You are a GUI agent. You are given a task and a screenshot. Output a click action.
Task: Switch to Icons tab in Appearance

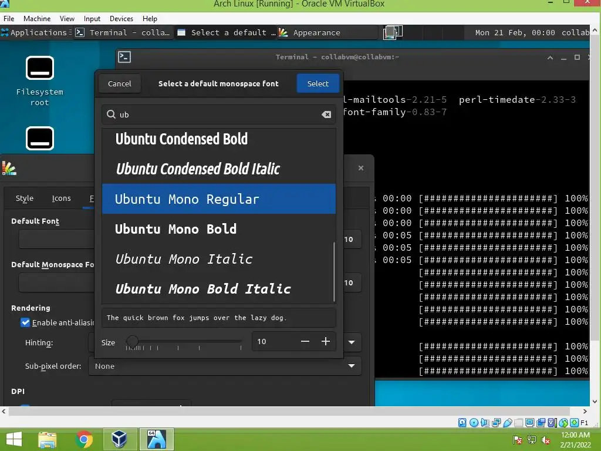61,198
